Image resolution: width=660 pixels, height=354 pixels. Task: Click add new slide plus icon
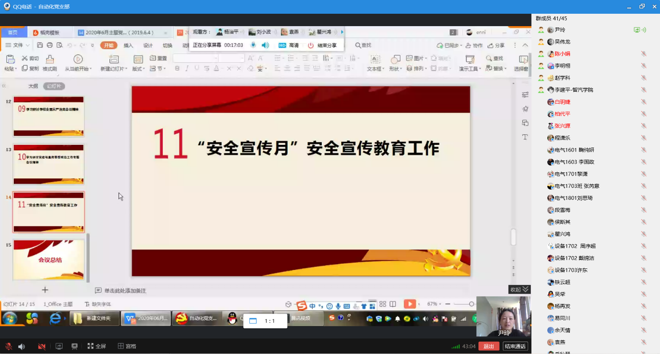[x=45, y=290]
